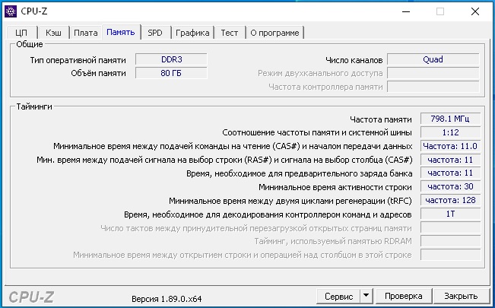Click the Объём памяти label
Image resolution: width=495 pixels, height=308 pixels.
(x=98, y=73)
